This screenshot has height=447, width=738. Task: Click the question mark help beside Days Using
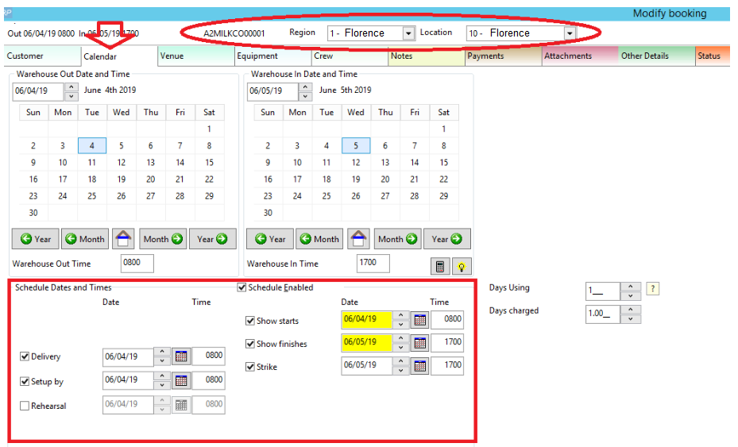(652, 288)
